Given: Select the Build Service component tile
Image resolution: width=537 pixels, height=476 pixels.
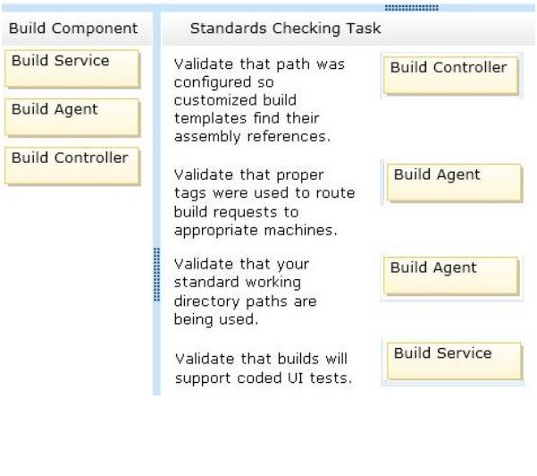Looking at the screenshot, I should pos(72,69).
